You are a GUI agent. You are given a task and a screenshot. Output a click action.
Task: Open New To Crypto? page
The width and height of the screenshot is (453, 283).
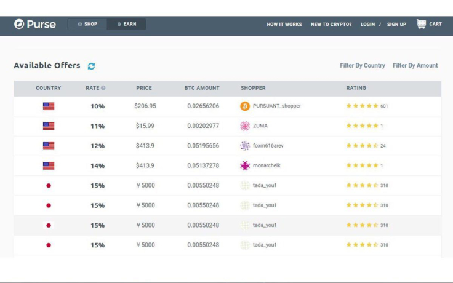(331, 24)
